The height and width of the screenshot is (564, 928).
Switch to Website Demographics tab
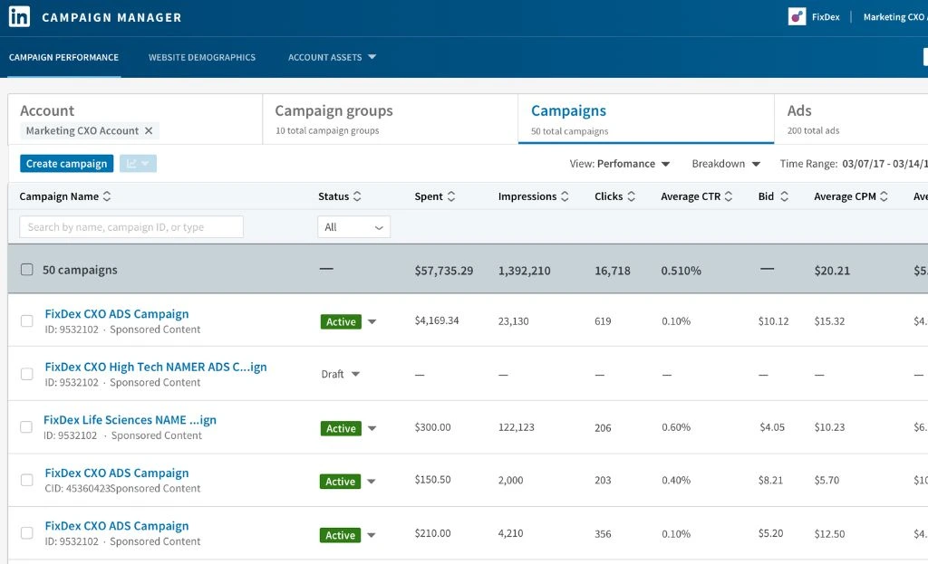coord(202,57)
